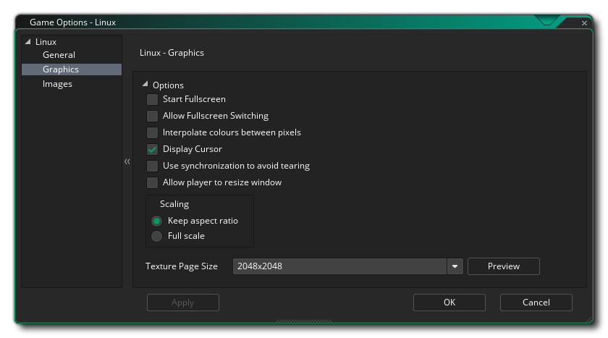This screenshot has height=338, width=608.
Task: Uncheck the Display Cursor option
Action: pyautogui.click(x=152, y=149)
